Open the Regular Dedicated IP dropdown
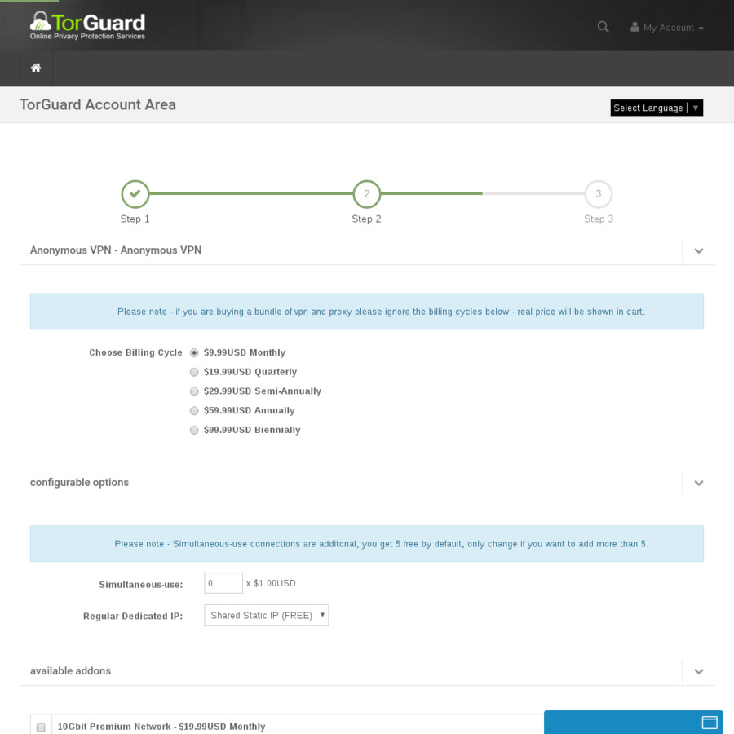 point(267,615)
